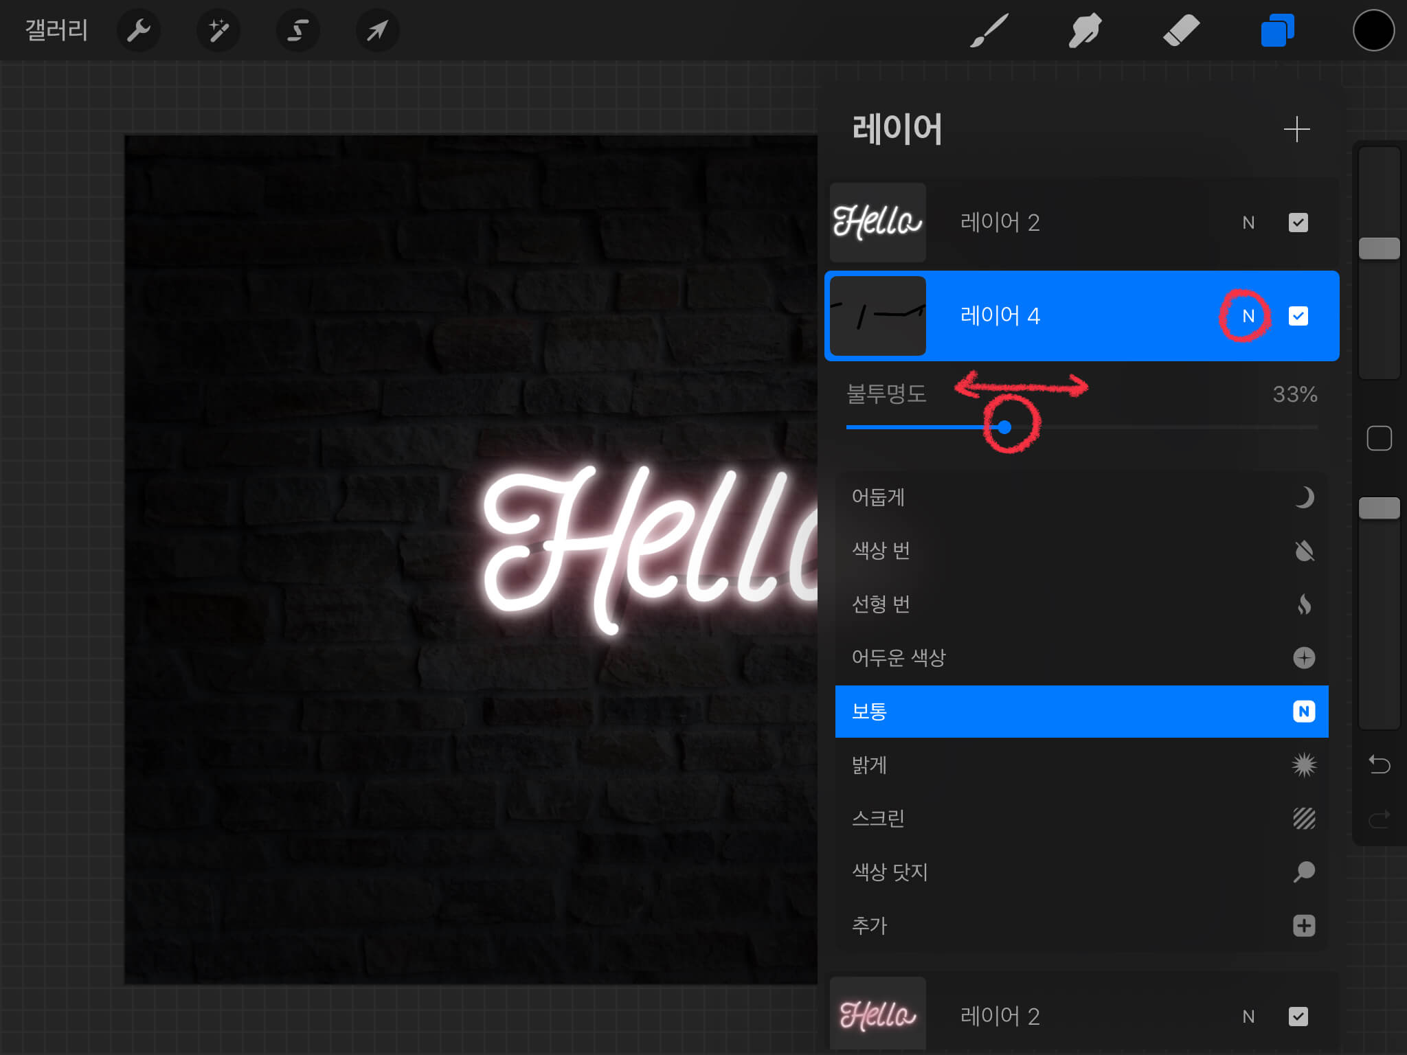Select the Smudge tool
1407x1055 pixels.
pyautogui.click(x=1085, y=31)
